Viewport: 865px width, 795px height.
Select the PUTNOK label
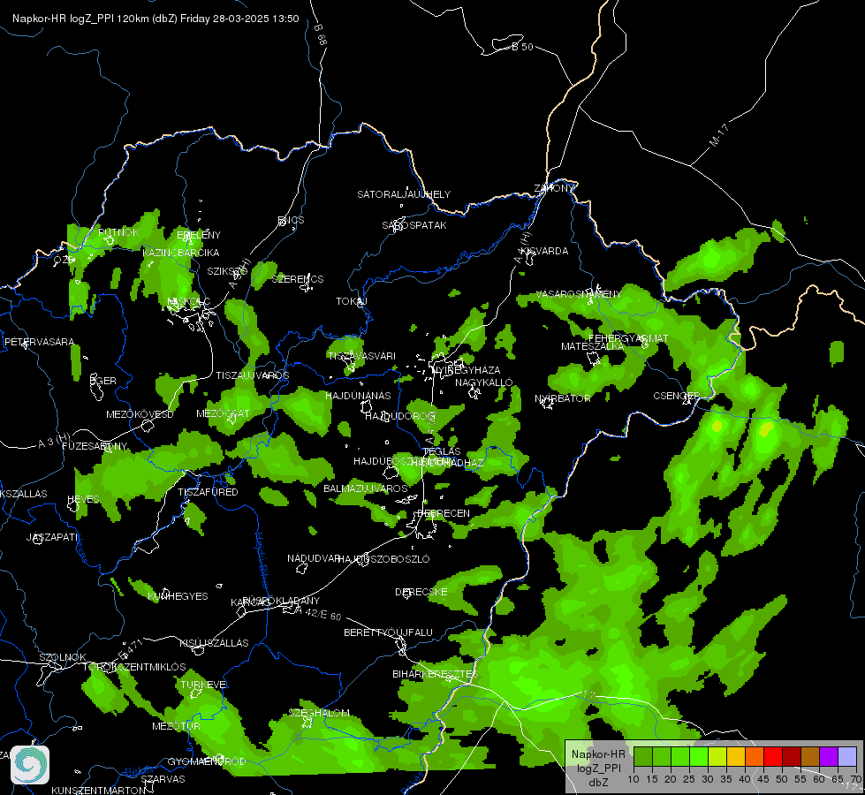coord(118,232)
